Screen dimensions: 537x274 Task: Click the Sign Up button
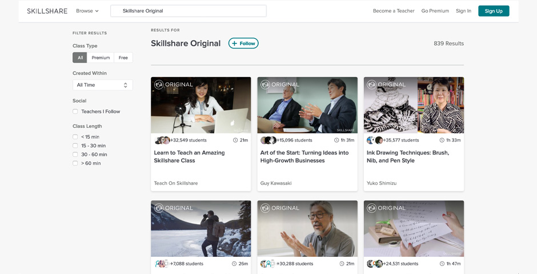point(494,11)
